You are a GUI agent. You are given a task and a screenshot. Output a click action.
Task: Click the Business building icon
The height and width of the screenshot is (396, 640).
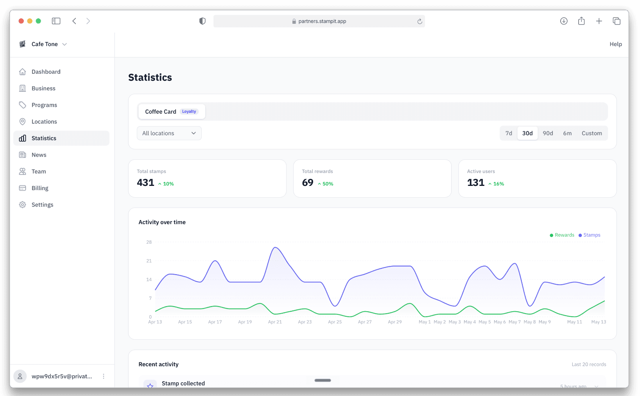point(23,88)
